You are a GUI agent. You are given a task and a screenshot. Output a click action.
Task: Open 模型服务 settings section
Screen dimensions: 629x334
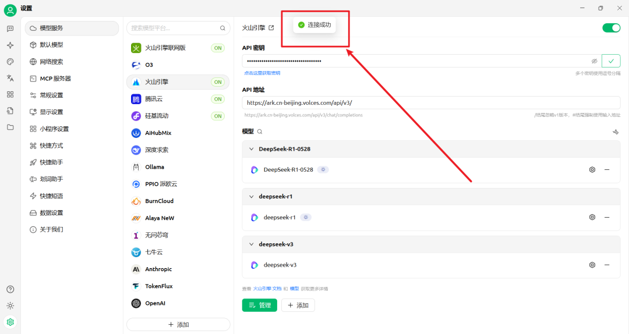[72, 28]
